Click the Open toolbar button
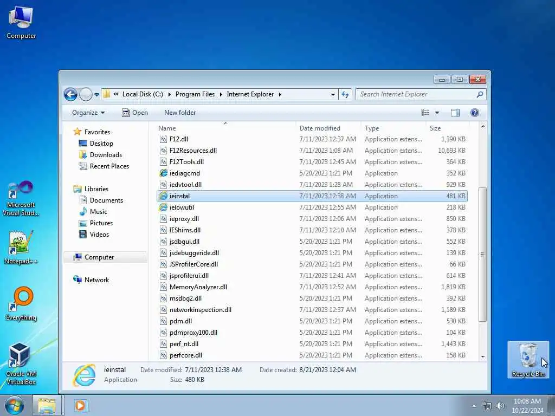Viewport: 555px width, 416px height. click(x=135, y=113)
